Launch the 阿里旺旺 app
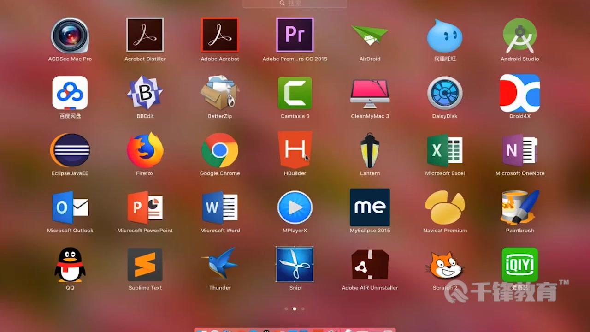The height and width of the screenshot is (332, 590). (x=445, y=36)
